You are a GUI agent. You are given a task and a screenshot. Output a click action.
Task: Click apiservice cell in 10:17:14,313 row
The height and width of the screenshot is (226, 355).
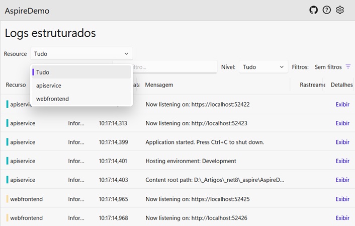click(23, 123)
